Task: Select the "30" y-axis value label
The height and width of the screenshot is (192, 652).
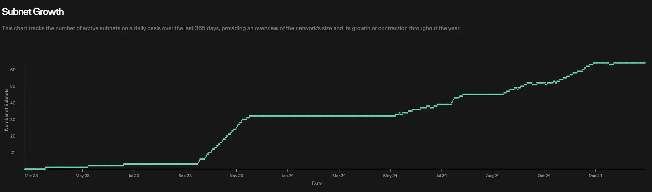Action: [13, 120]
